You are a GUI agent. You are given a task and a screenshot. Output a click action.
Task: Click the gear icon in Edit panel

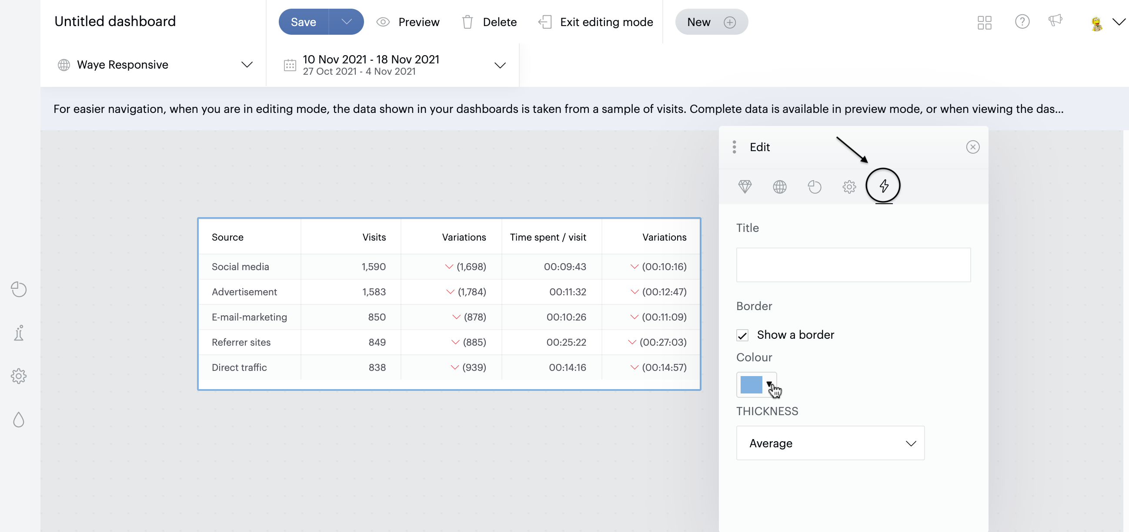(849, 187)
